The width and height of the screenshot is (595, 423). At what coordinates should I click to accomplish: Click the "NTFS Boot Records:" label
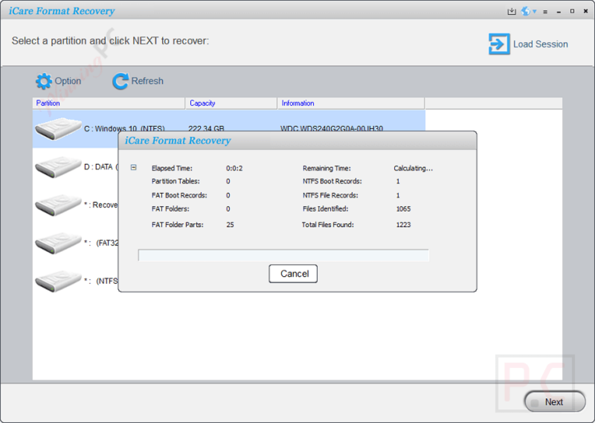pos(332,181)
